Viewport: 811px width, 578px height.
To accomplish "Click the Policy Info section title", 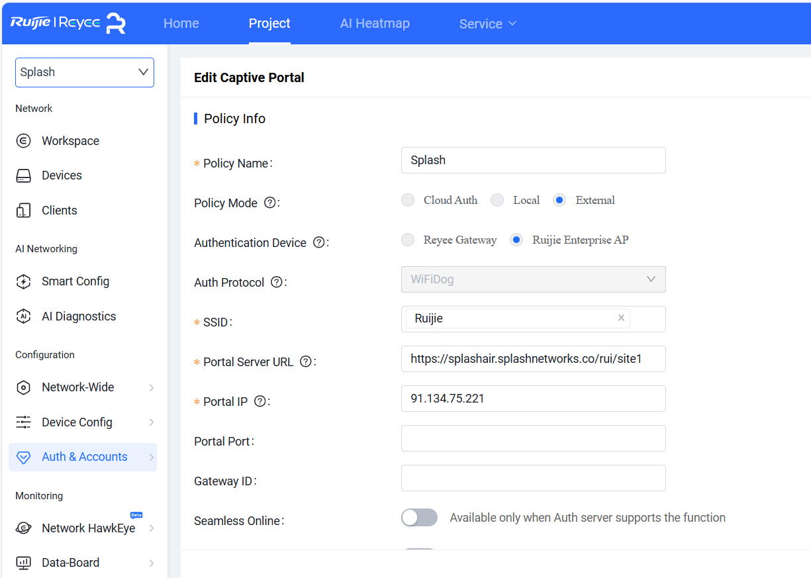I will (234, 119).
